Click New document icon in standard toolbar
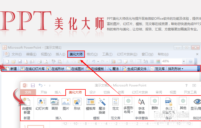Viewport: 201px width, 128px height. click(7, 61)
